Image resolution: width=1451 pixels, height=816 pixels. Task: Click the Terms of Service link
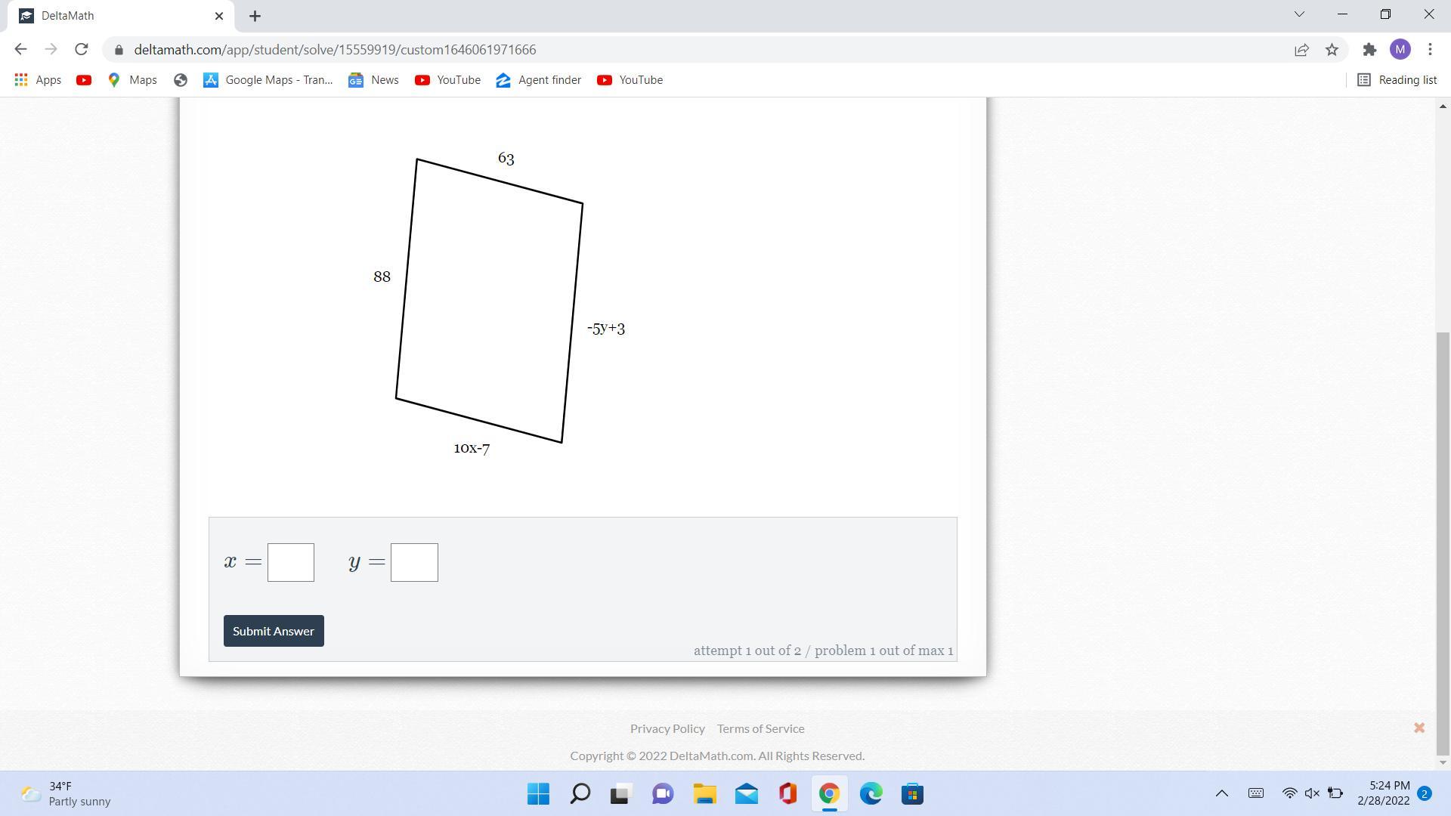pyautogui.click(x=760, y=728)
